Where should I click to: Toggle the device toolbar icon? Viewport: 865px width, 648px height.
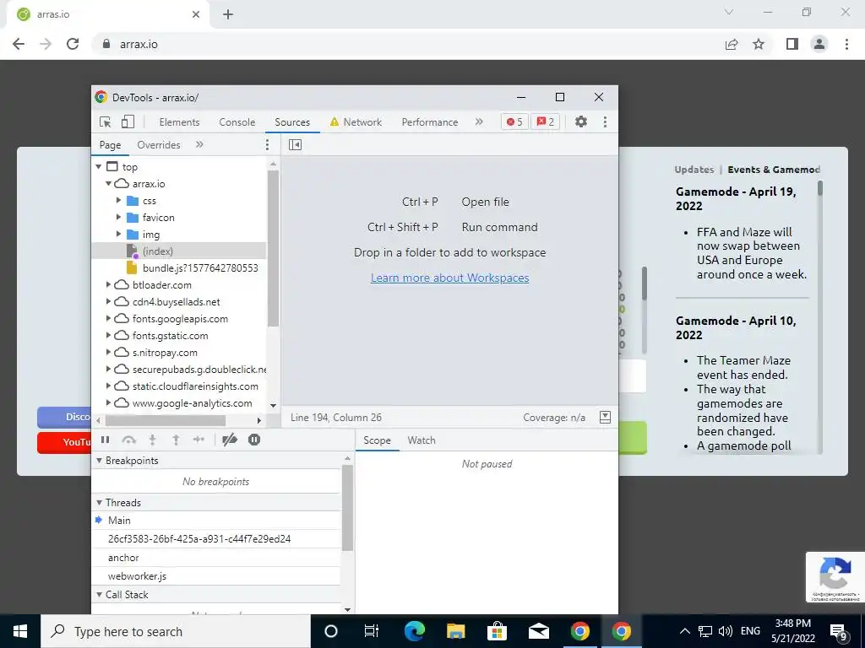(x=128, y=121)
